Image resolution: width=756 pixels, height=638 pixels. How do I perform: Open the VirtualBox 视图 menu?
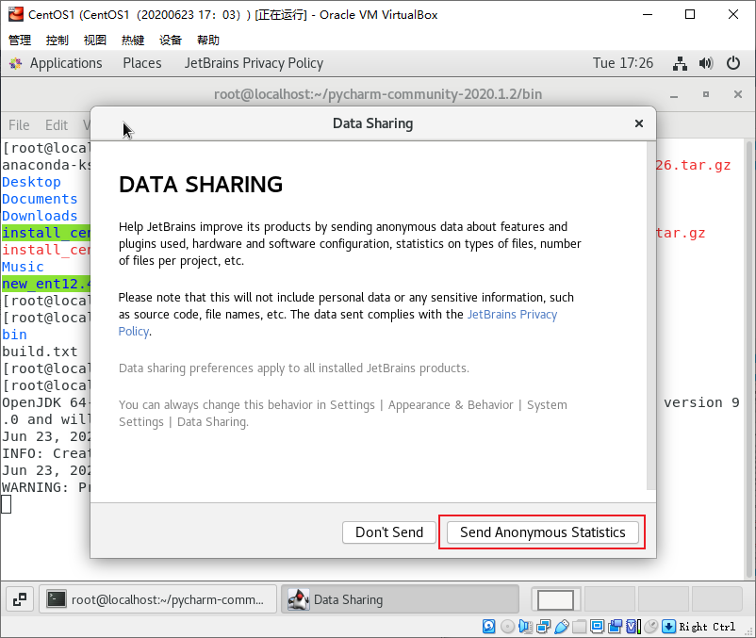click(x=95, y=40)
